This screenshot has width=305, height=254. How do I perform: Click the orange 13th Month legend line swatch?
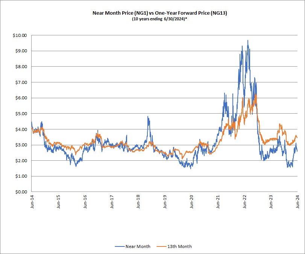click(x=161, y=246)
